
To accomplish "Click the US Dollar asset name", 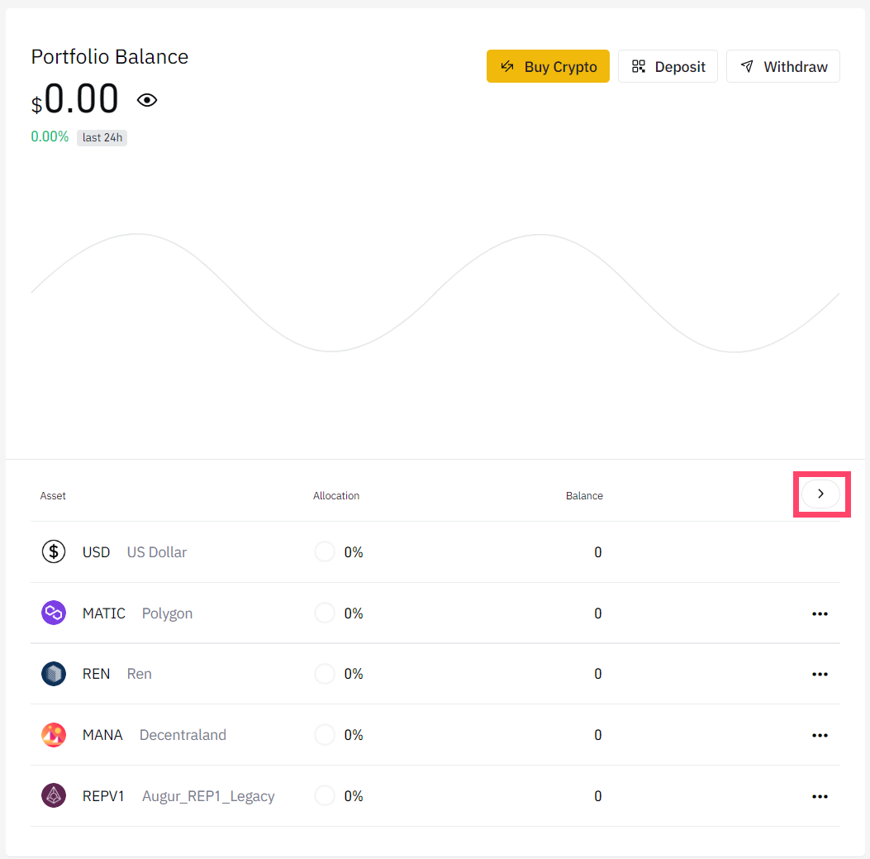I will 157,552.
